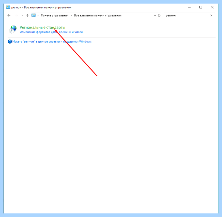Go back with the left arrow button
Viewport: 222px width, 217px height.
point(9,15)
